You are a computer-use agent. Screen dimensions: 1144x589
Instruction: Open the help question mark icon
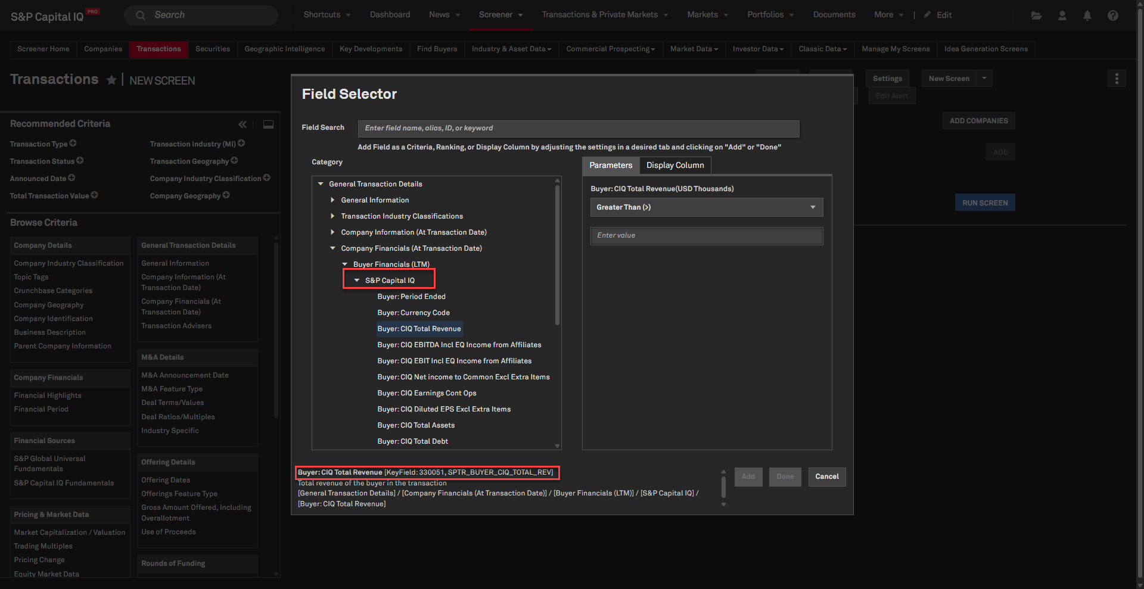tap(1113, 15)
